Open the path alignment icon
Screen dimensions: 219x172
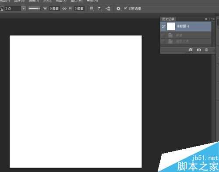click(x=99, y=9)
